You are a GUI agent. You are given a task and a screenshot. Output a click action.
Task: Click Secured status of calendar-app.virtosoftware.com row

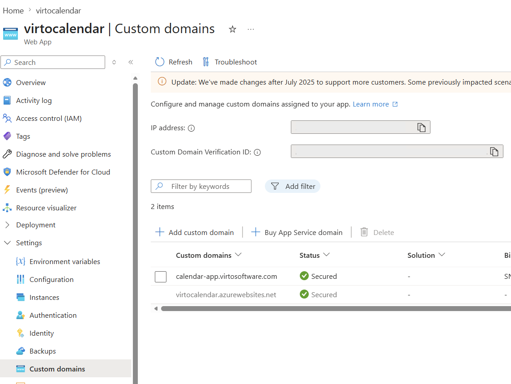[x=319, y=276]
